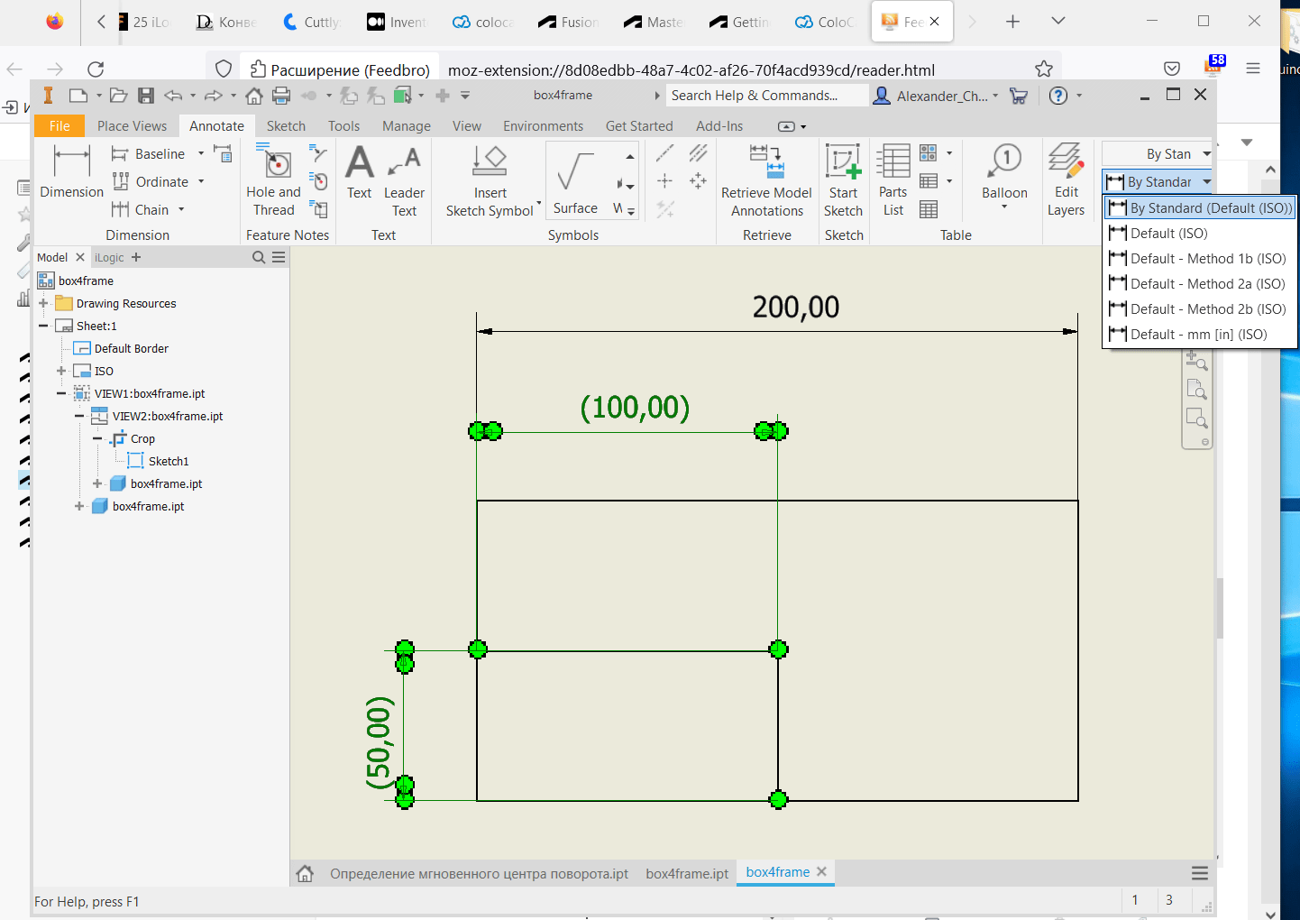Select the Balloon tool
This screenshot has height=920, width=1300.
(x=1004, y=172)
